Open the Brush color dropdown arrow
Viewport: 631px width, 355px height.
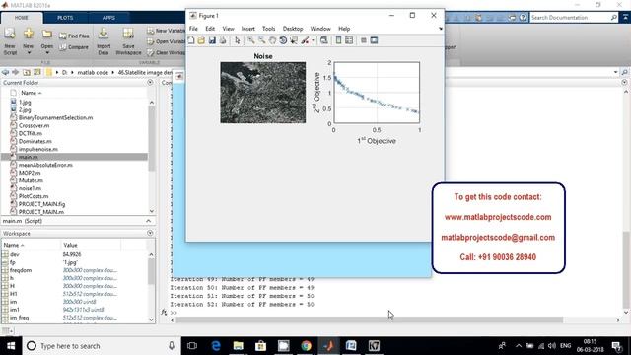(x=313, y=40)
